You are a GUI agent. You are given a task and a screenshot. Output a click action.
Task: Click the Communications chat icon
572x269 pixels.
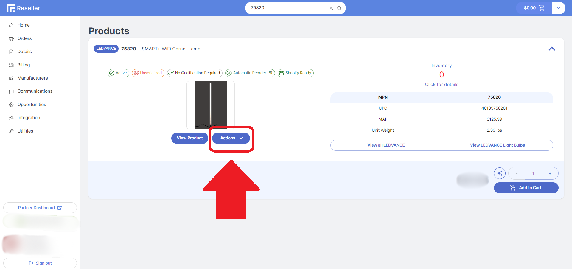pyautogui.click(x=11, y=91)
